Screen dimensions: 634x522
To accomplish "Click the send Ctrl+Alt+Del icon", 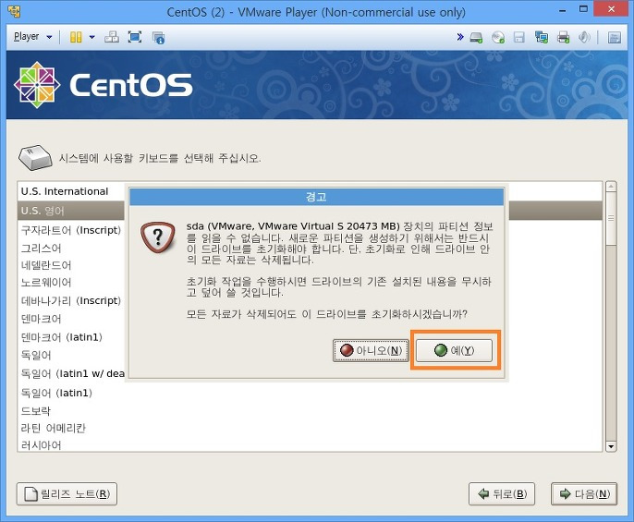I will tap(112, 37).
